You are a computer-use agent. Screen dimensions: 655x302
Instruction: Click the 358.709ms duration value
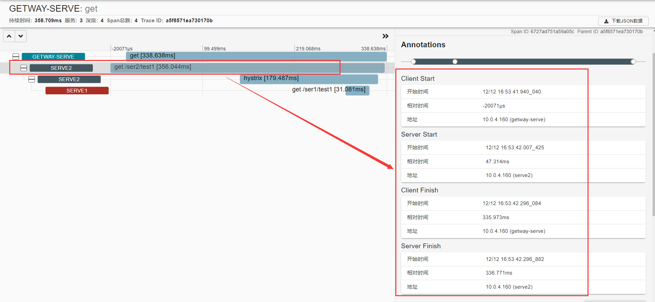(x=48, y=21)
